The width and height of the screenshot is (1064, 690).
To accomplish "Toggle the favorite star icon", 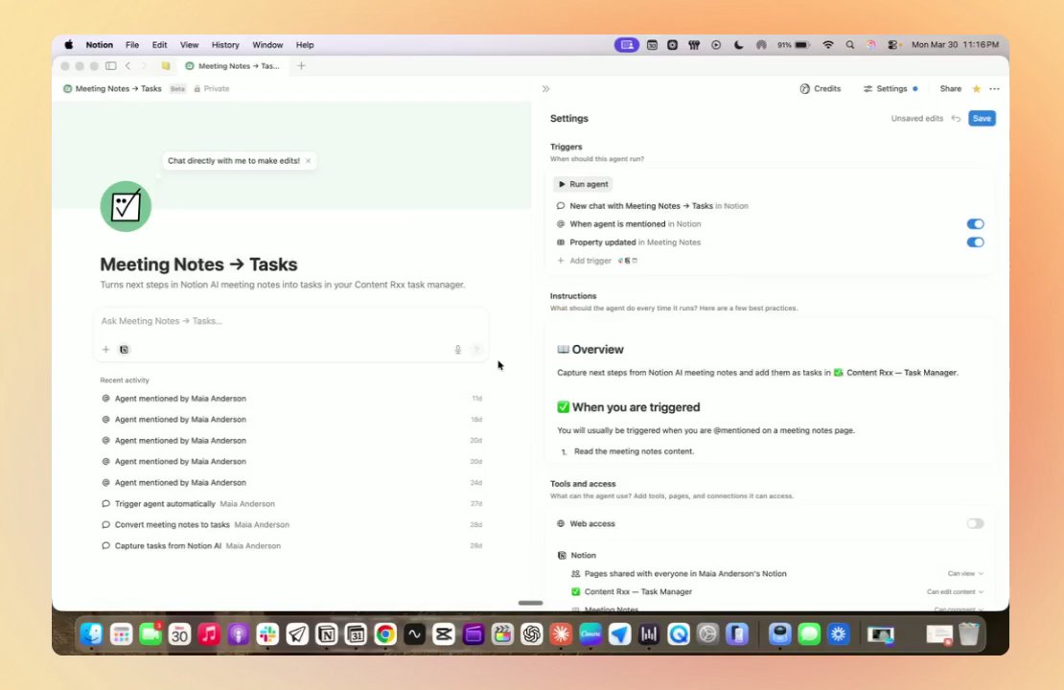I will [977, 89].
